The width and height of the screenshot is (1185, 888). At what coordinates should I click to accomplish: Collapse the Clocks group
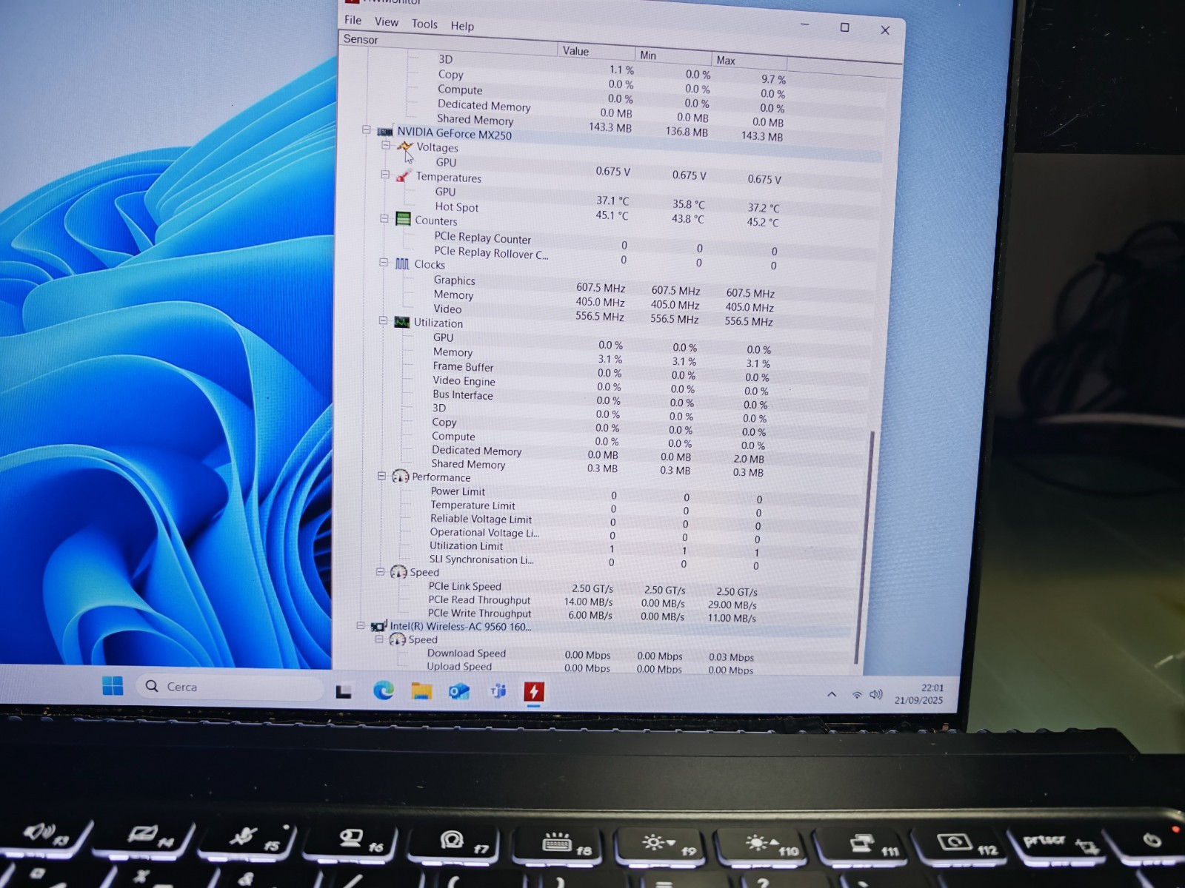pyautogui.click(x=384, y=262)
